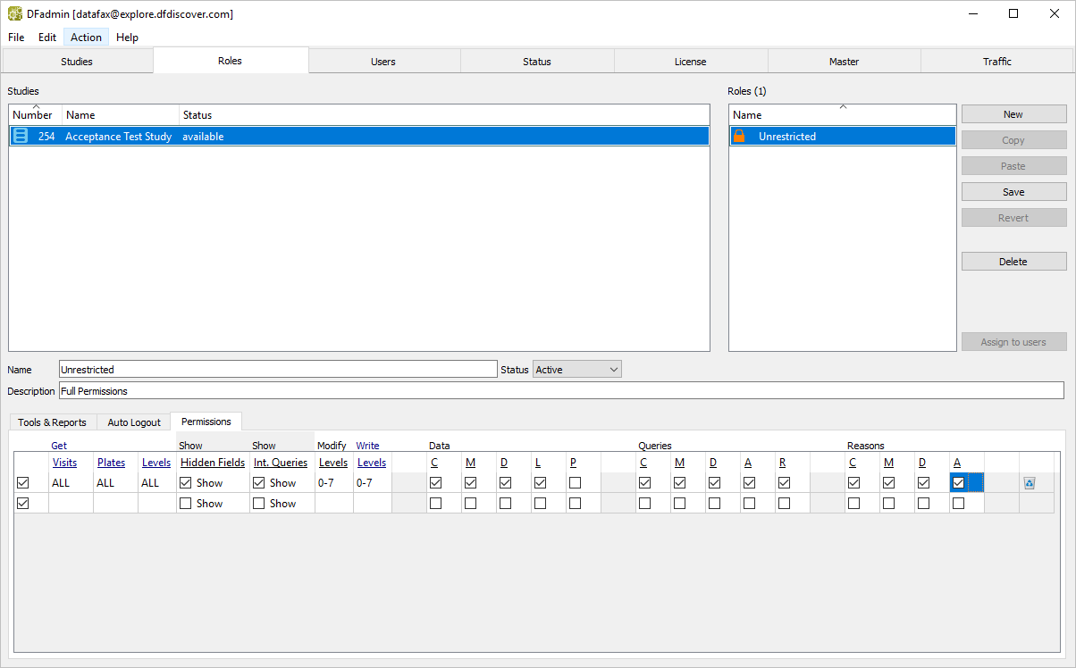Sort the Roles list by the Name header
1076x668 pixels.
pyautogui.click(x=842, y=115)
